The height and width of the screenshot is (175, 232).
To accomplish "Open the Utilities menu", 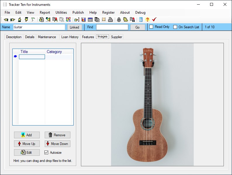I will click(61, 13).
